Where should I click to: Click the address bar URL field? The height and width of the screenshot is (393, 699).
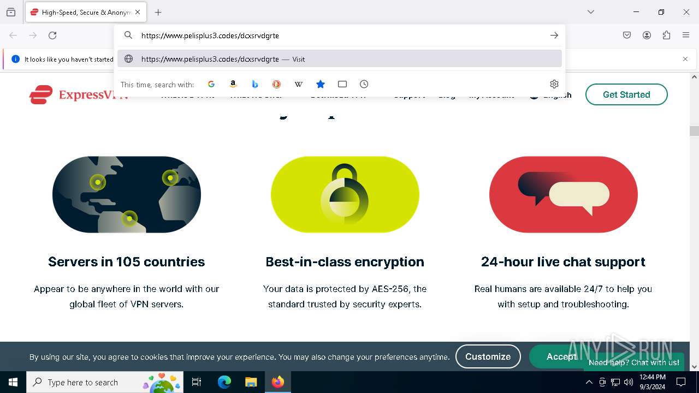tap(339, 35)
